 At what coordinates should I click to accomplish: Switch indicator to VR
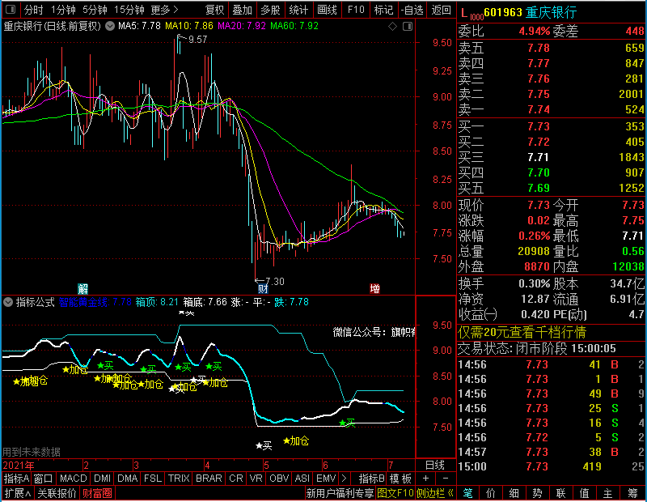pyautogui.click(x=256, y=479)
